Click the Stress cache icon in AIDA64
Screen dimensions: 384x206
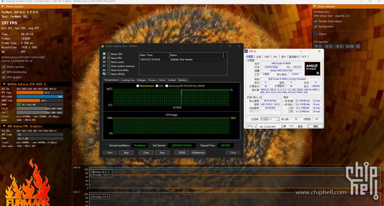(104, 62)
